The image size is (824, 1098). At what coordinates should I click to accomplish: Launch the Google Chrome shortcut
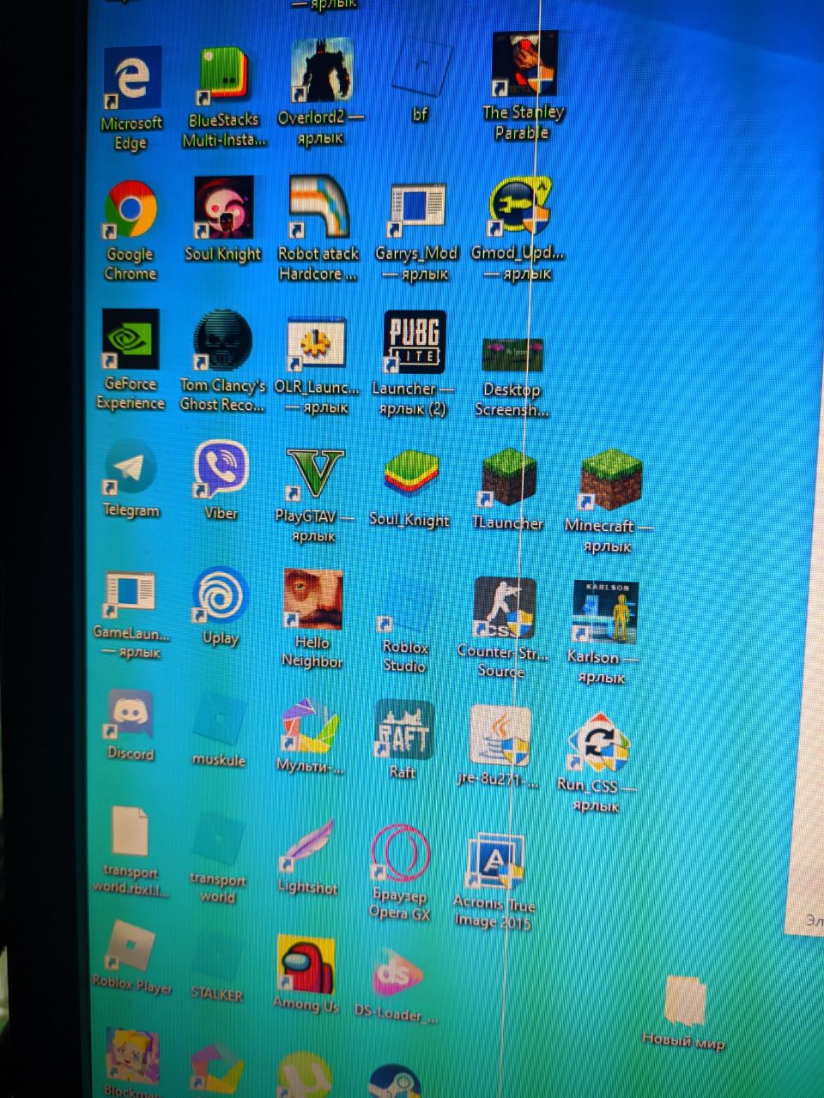130,210
